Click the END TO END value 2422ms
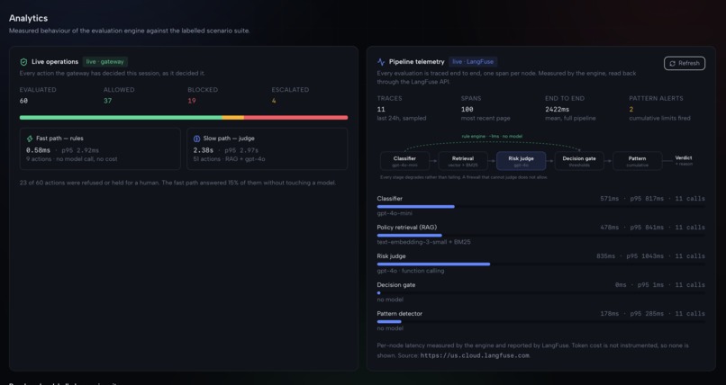This screenshot has width=726, height=385. [x=557, y=110]
